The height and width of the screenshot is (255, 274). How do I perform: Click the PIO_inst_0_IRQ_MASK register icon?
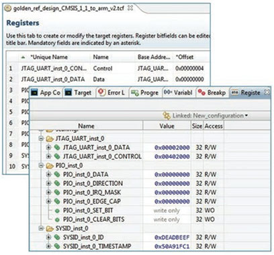(57, 192)
